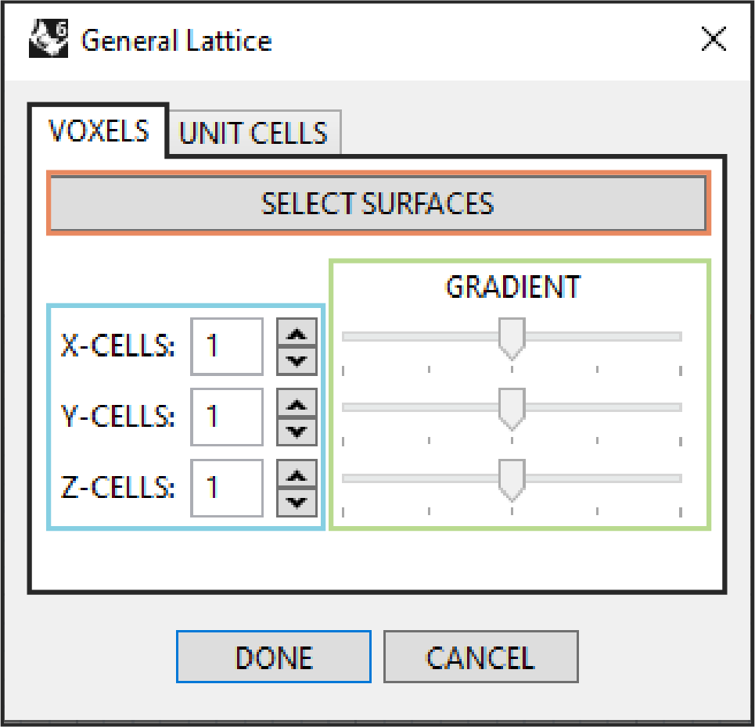755x727 pixels.
Task: Click the X gradient slider handle
Action: tap(512, 338)
